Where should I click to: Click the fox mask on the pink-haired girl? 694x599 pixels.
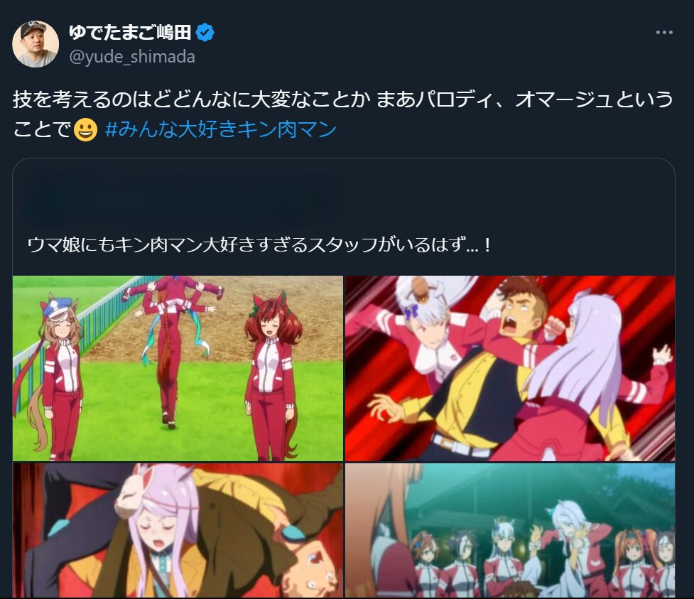[x=133, y=492]
